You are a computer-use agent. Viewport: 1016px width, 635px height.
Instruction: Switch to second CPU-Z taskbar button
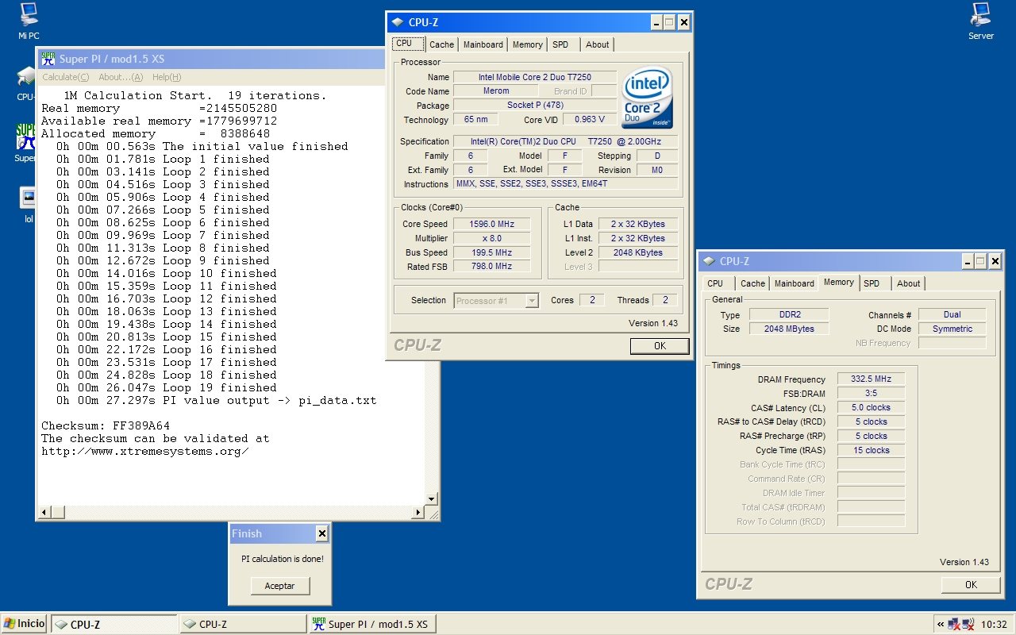243,625
